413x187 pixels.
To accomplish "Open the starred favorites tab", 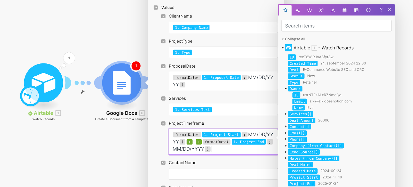I will (x=285, y=10).
